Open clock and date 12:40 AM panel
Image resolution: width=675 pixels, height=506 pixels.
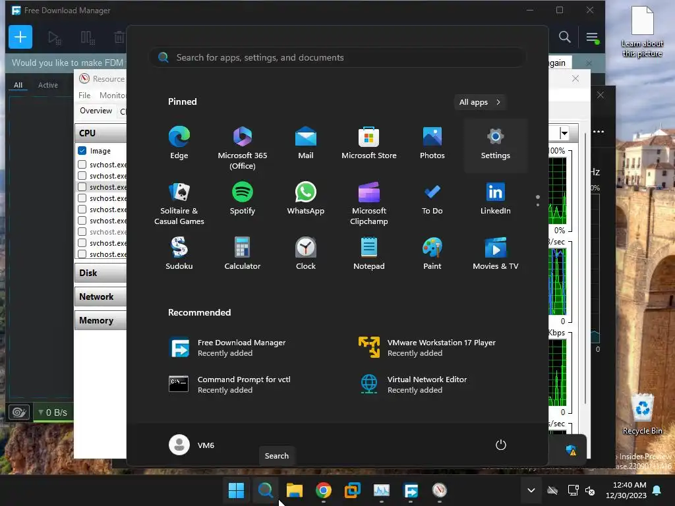click(x=626, y=490)
